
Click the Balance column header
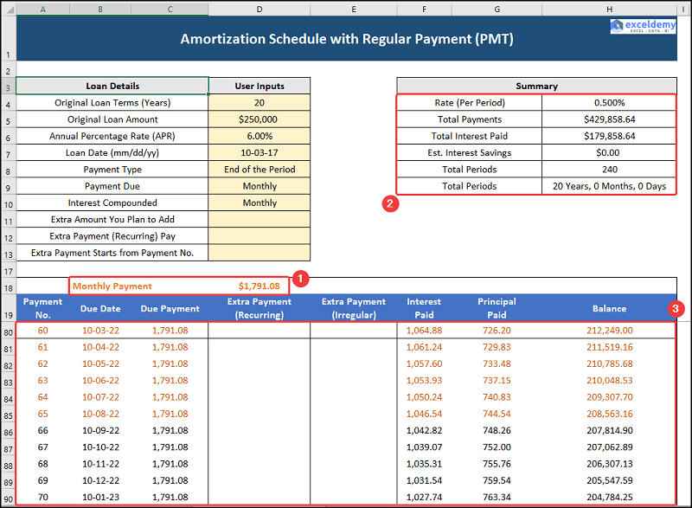coord(609,308)
